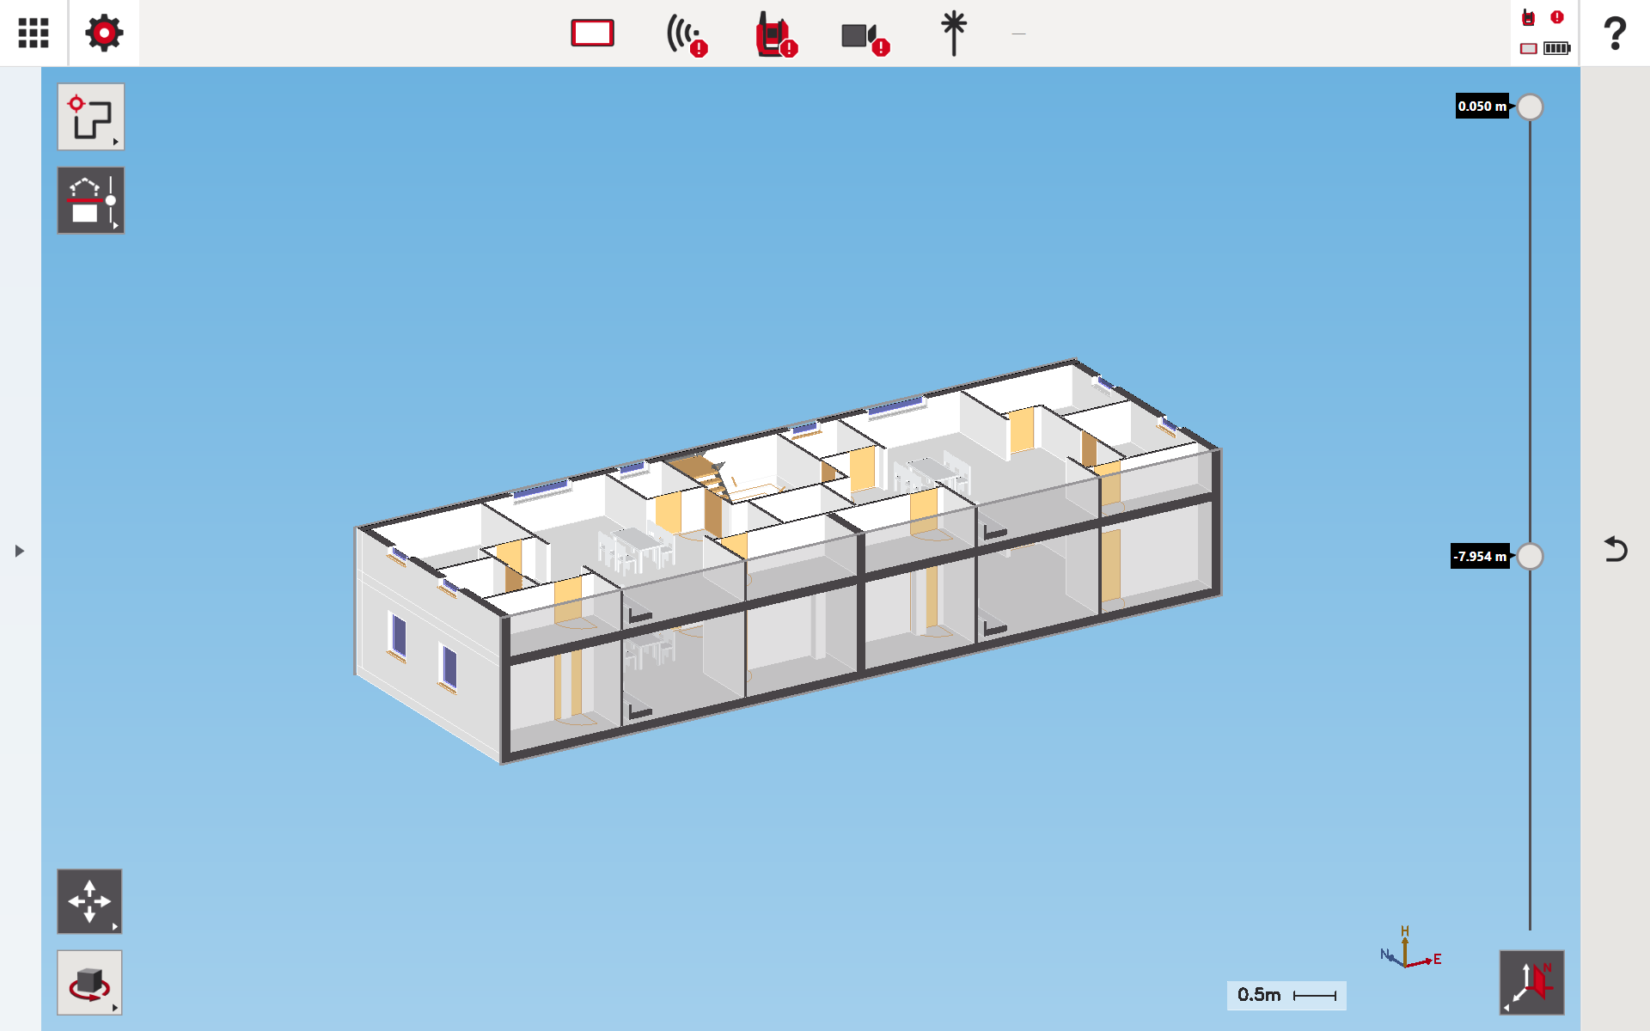Expand the pan move arrows tool
Screen dimensions: 1650x1031
click(89, 901)
